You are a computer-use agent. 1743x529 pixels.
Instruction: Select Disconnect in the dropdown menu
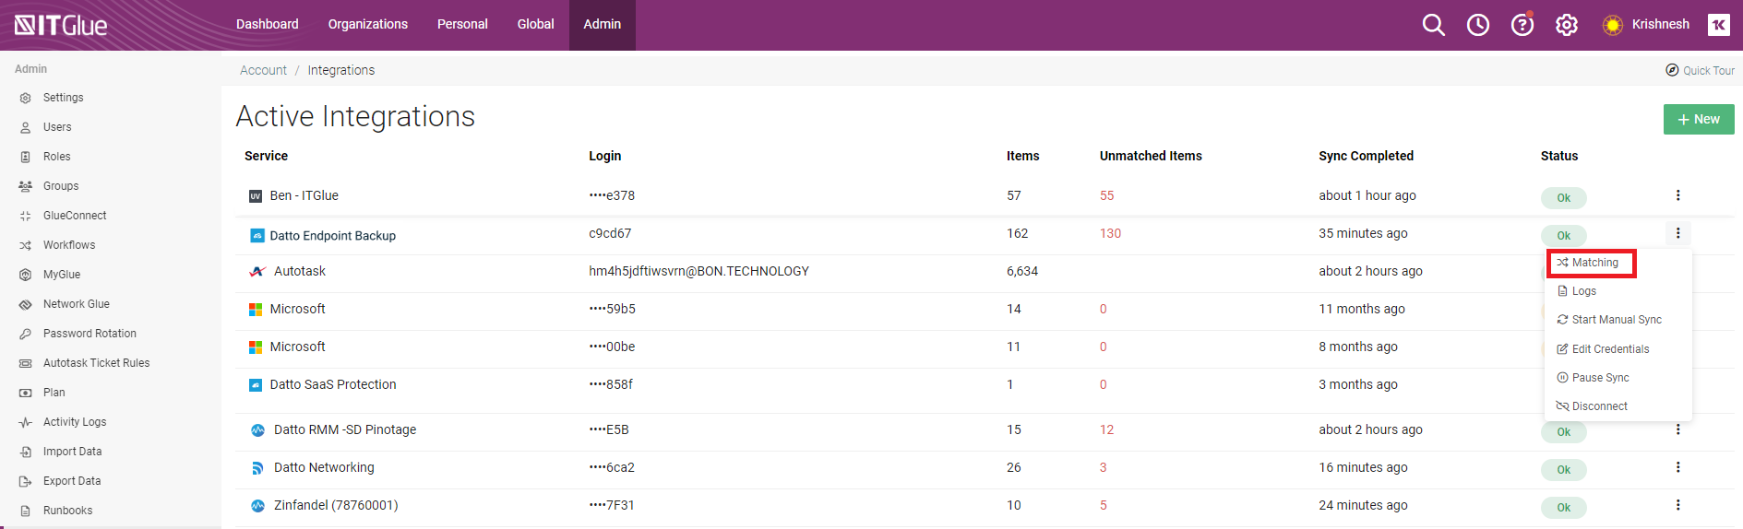[1599, 406]
